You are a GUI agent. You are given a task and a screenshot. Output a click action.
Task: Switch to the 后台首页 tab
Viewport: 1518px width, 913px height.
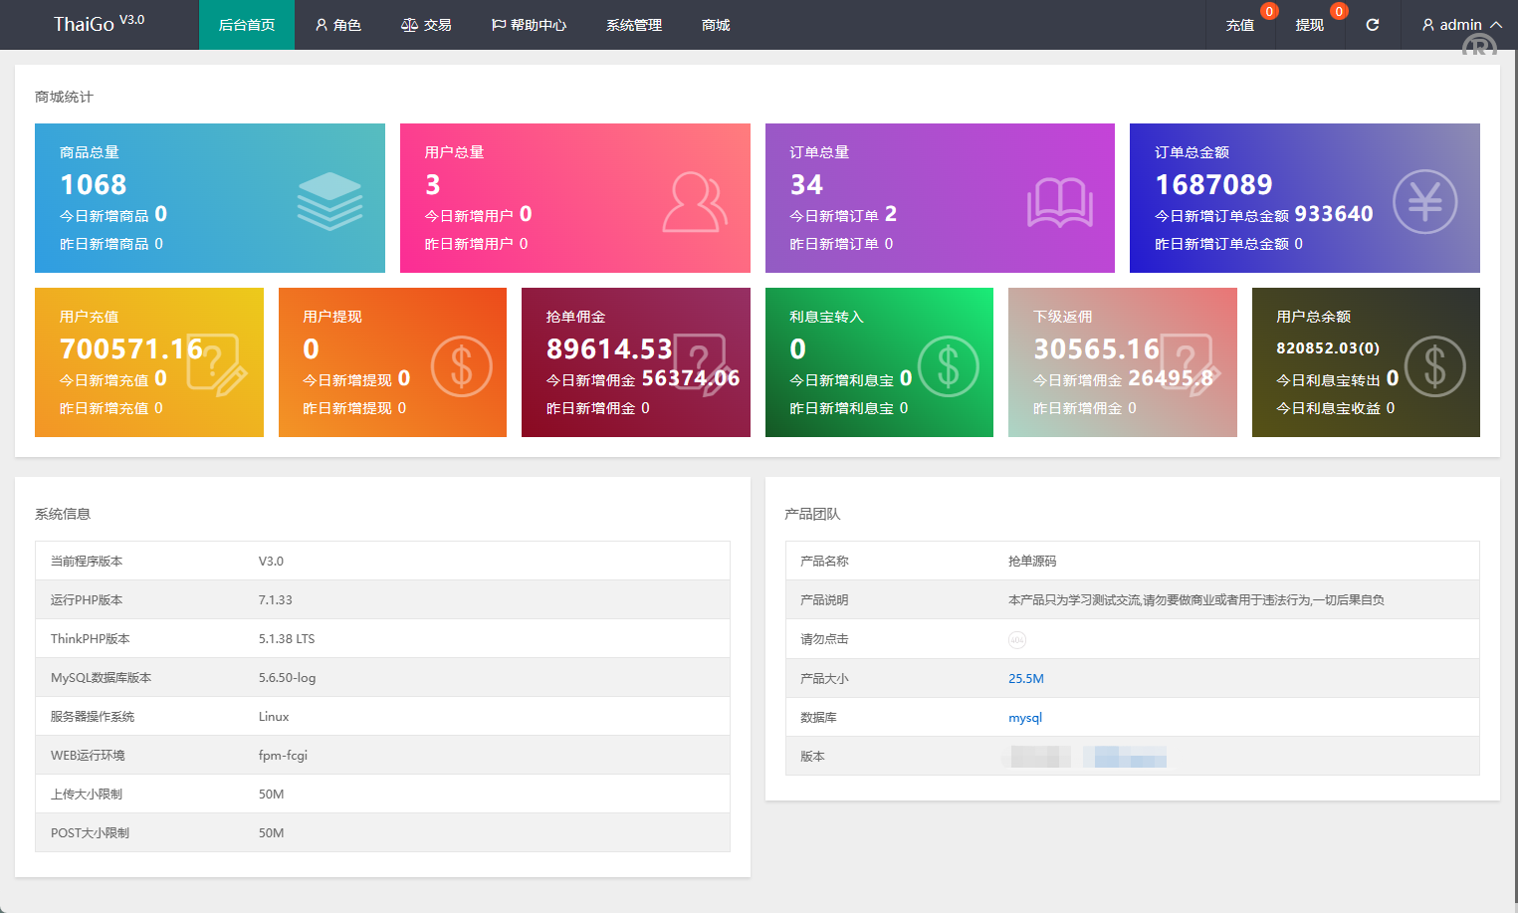[247, 25]
